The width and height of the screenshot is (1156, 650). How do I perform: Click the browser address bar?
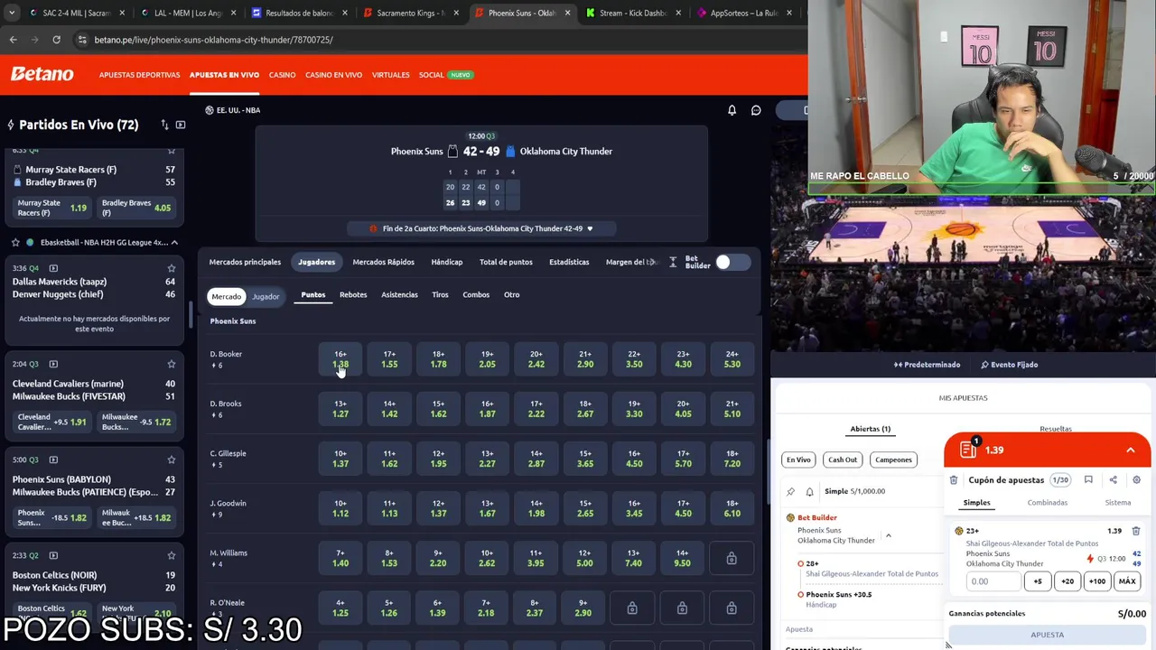click(x=433, y=40)
